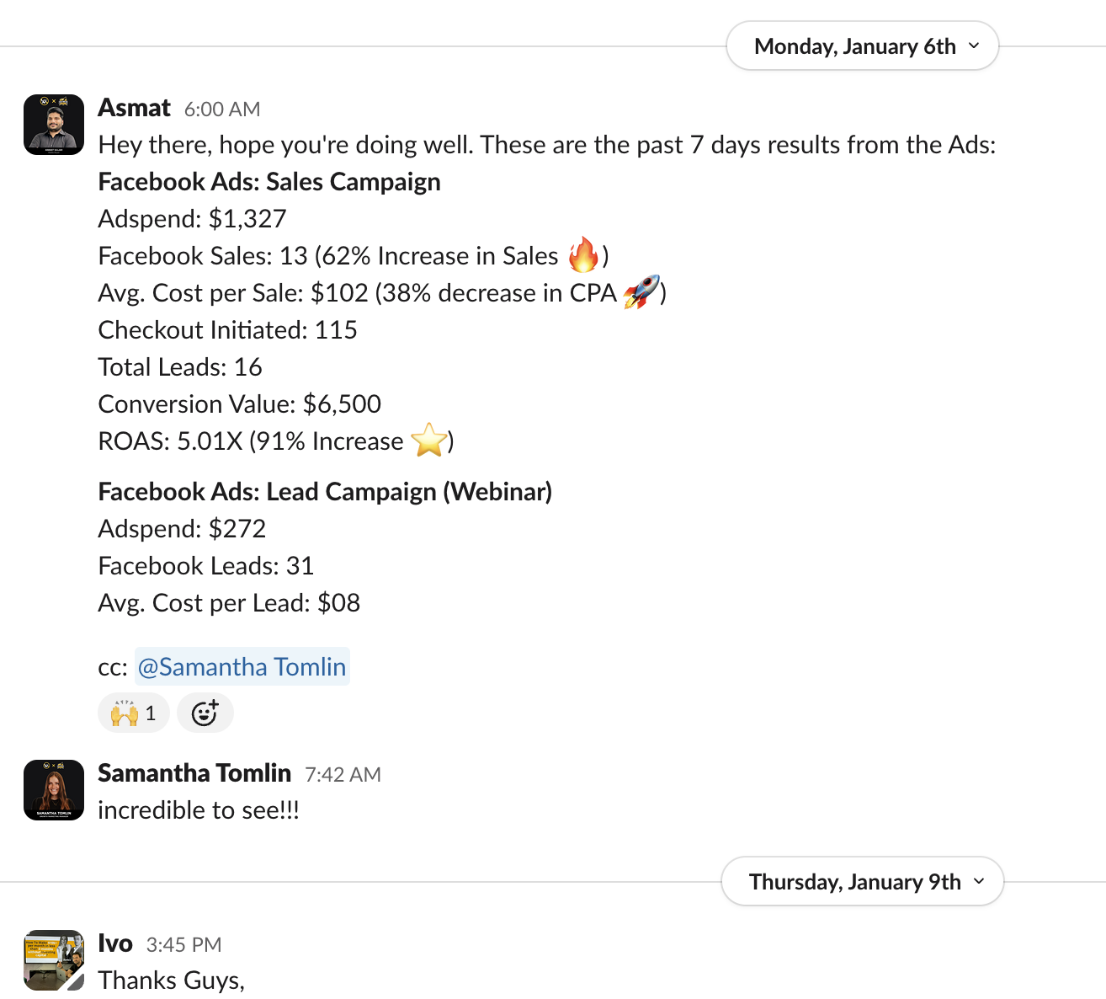Toggle the raised hands reaction
Screen dimensions: 1106x999
(134, 713)
